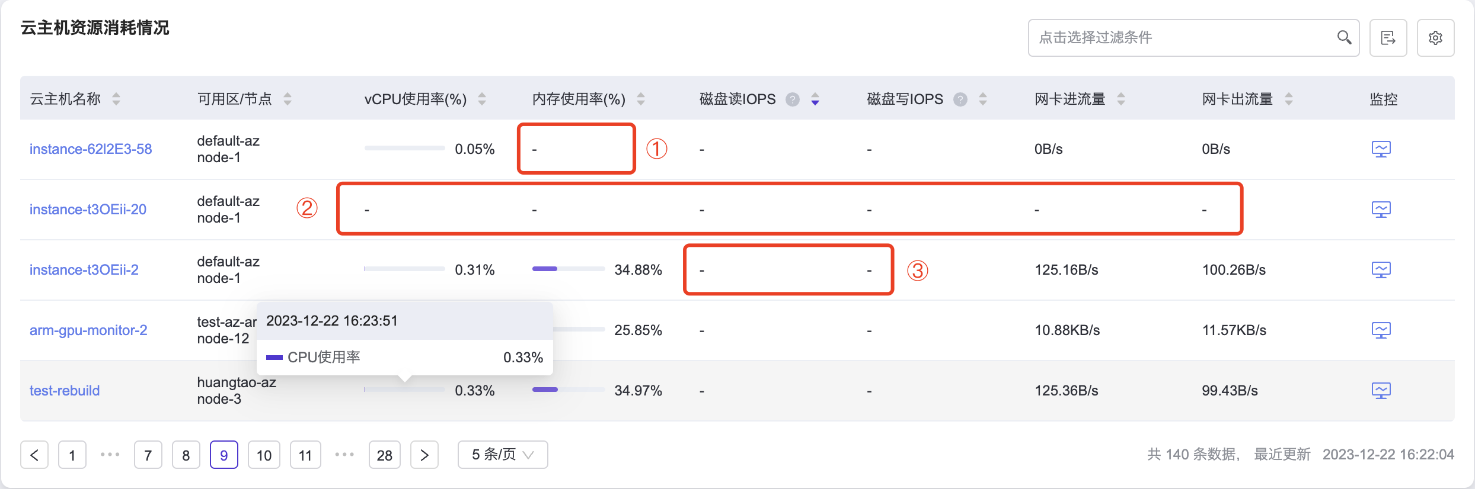Open table settings gear icon

pyautogui.click(x=1435, y=38)
